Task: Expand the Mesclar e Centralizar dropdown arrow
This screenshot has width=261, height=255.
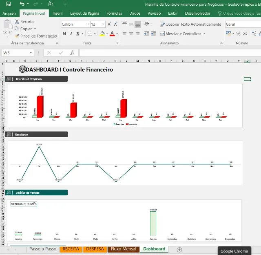Action: point(204,34)
